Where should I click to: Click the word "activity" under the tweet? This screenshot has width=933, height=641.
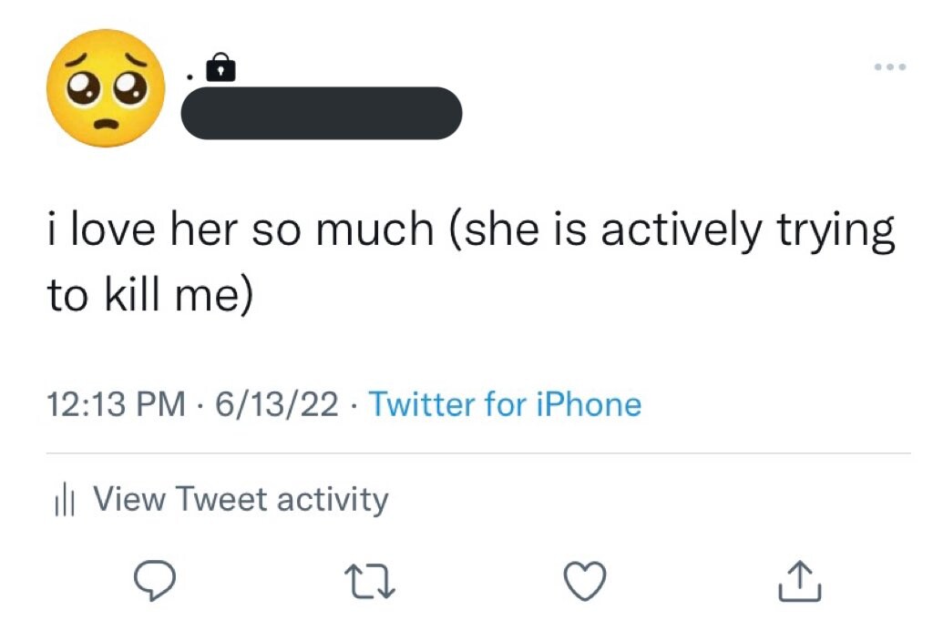click(333, 499)
